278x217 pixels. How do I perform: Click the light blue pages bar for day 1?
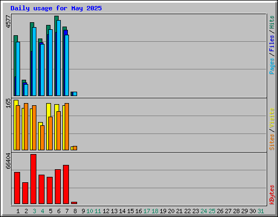[x=18, y=69]
